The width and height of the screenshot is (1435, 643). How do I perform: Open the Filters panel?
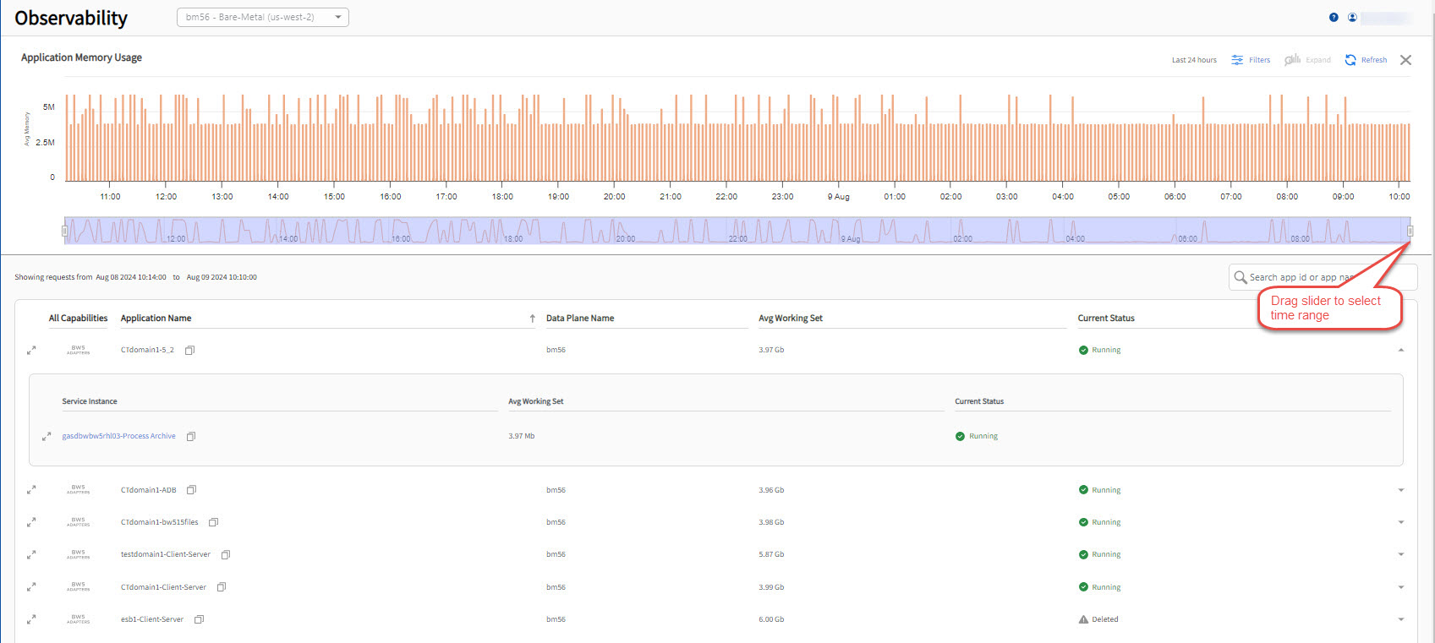(1251, 60)
